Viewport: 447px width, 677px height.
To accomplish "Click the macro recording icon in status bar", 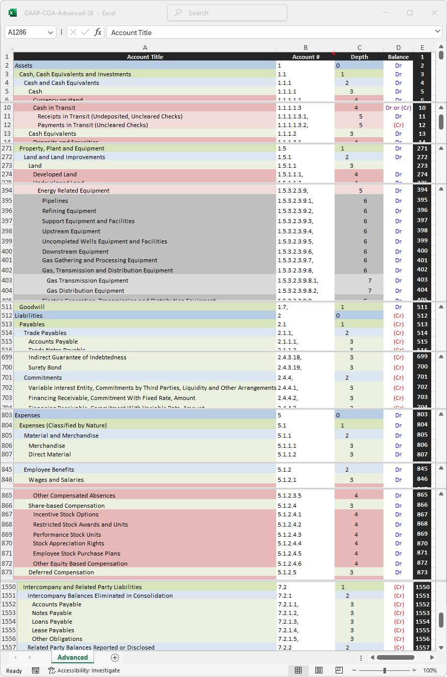I will coord(36,670).
